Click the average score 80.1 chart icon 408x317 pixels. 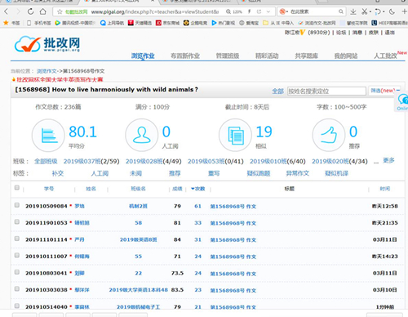[x=48, y=135]
